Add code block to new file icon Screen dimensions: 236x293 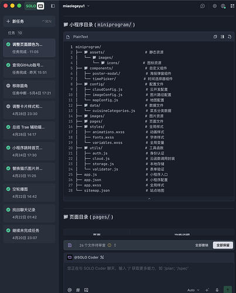pyautogui.click(x=230, y=37)
